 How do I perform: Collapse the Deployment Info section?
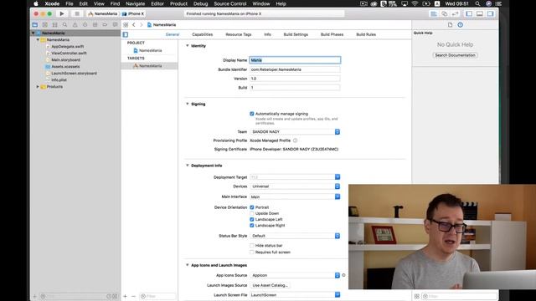pos(188,166)
